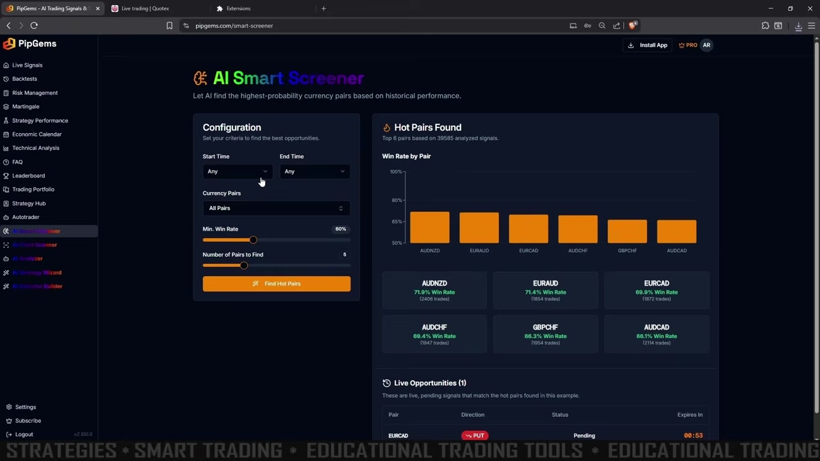
Task: Open the browser downloads icon
Action: coord(798,26)
